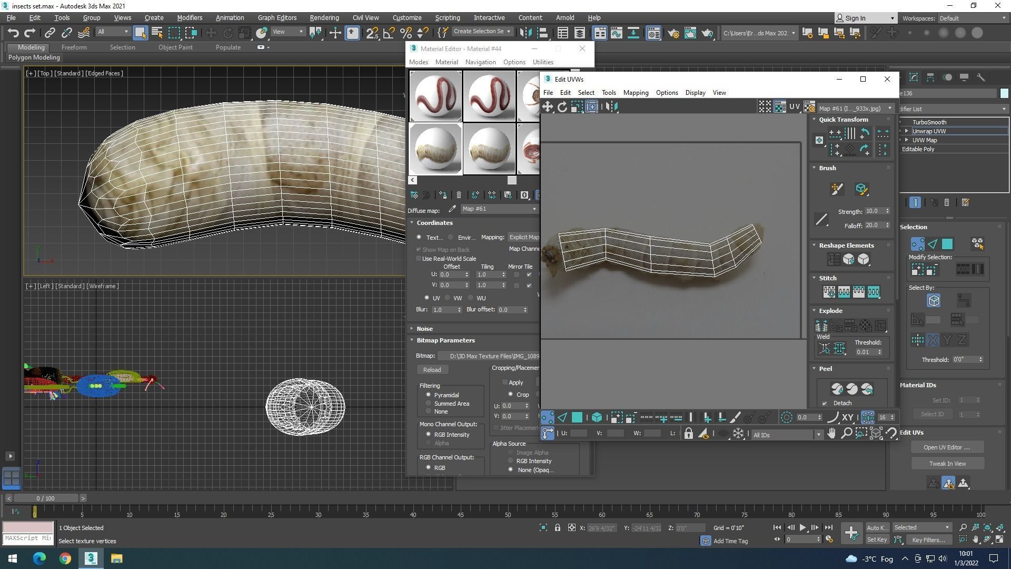Click the Set Keys plus button

851,533
